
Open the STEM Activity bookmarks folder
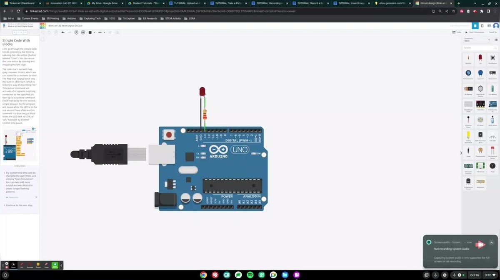[x=171, y=18]
